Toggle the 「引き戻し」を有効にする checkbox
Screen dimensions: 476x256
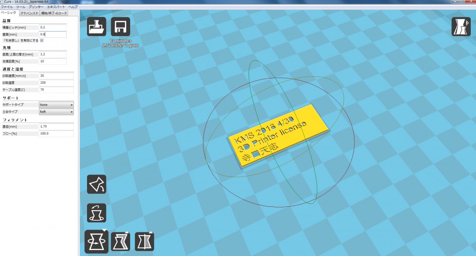pos(42,40)
